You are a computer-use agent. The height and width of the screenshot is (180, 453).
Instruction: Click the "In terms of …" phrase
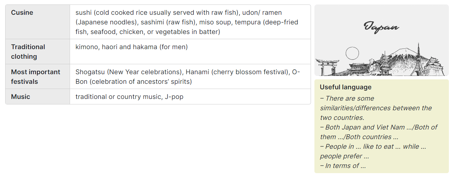pyautogui.click(x=343, y=166)
